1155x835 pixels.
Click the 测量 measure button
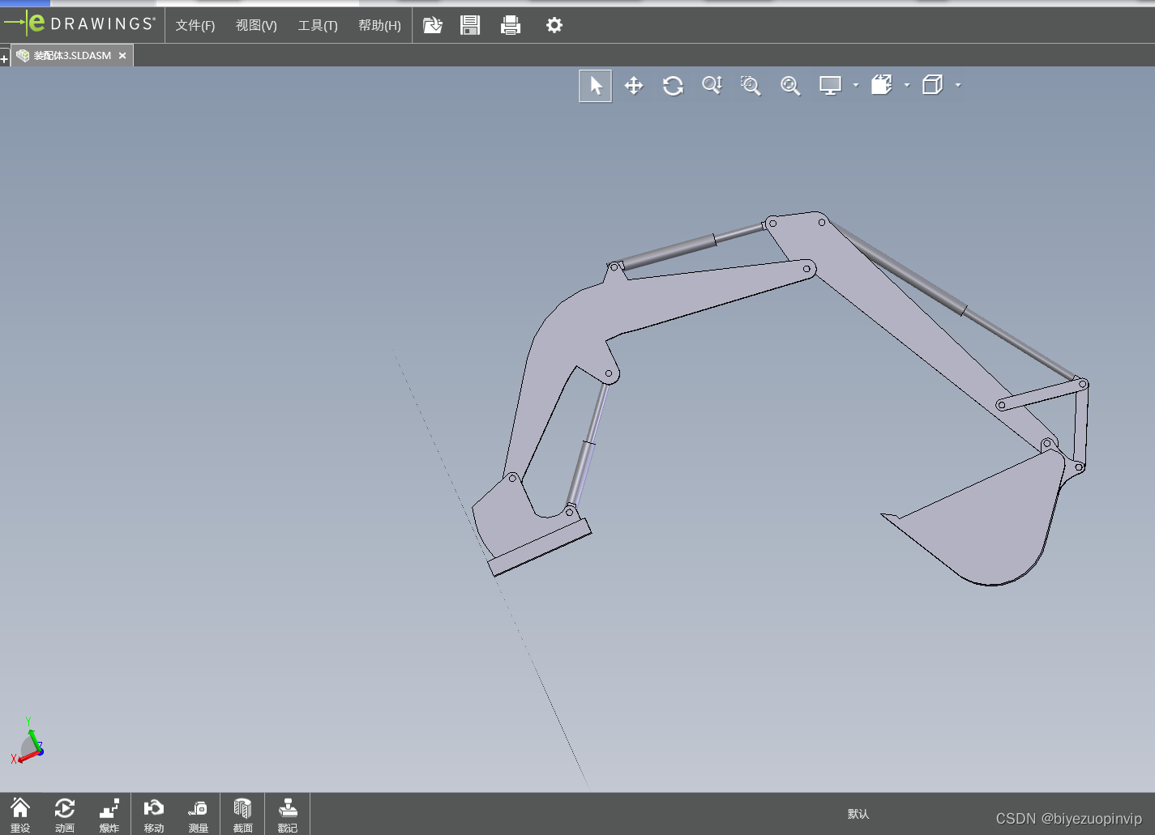click(199, 815)
